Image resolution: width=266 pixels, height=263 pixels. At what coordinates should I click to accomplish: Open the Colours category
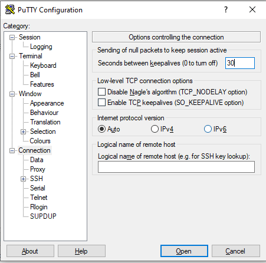tap(40, 141)
